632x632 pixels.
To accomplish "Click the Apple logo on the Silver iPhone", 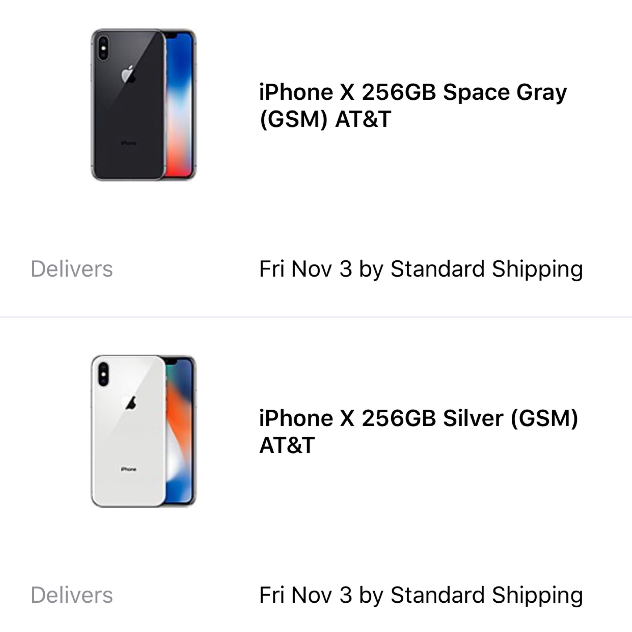I will [x=130, y=401].
